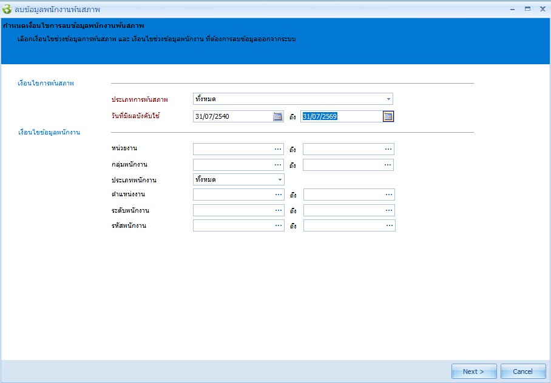Image resolution: width=551 pixels, height=383 pixels.
Task: Click the เงื่อนไขการพ้นสภาพ section heading
Action: 46,83
